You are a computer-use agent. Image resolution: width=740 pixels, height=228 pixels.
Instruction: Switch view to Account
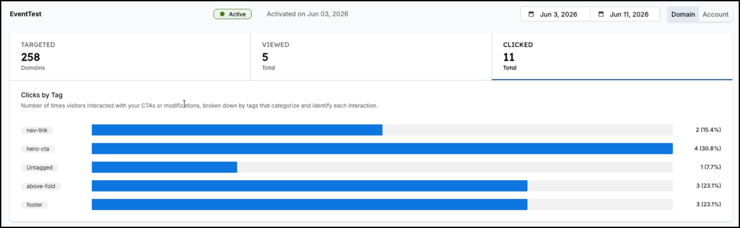point(715,14)
